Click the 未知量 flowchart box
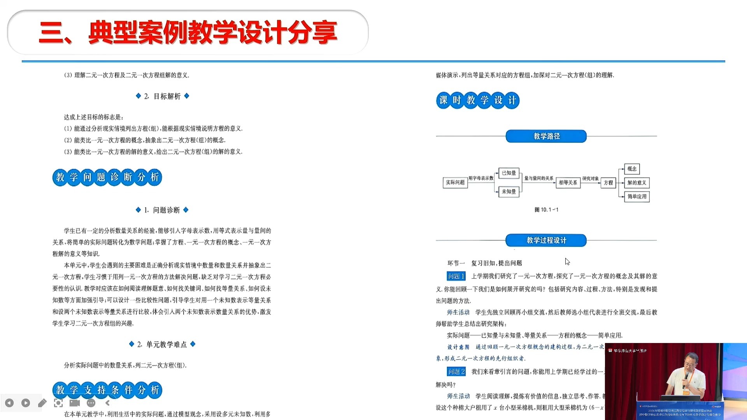This screenshot has width=747, height=420. tap(509, 192)
